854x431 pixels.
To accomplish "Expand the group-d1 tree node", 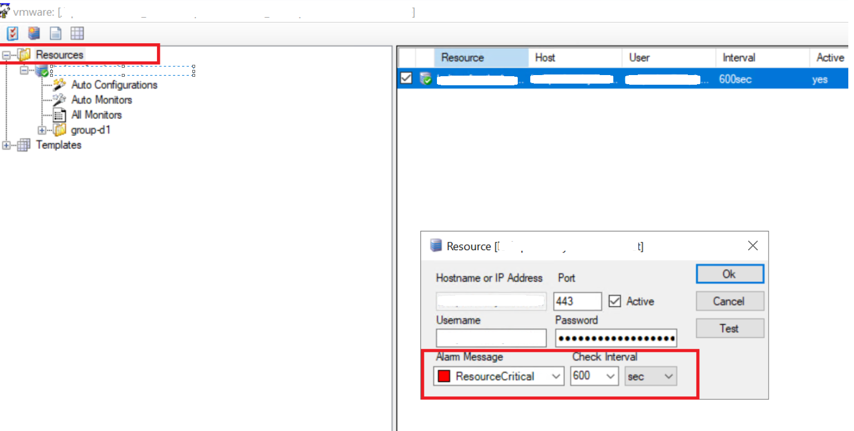I will (x=42, y=130).
